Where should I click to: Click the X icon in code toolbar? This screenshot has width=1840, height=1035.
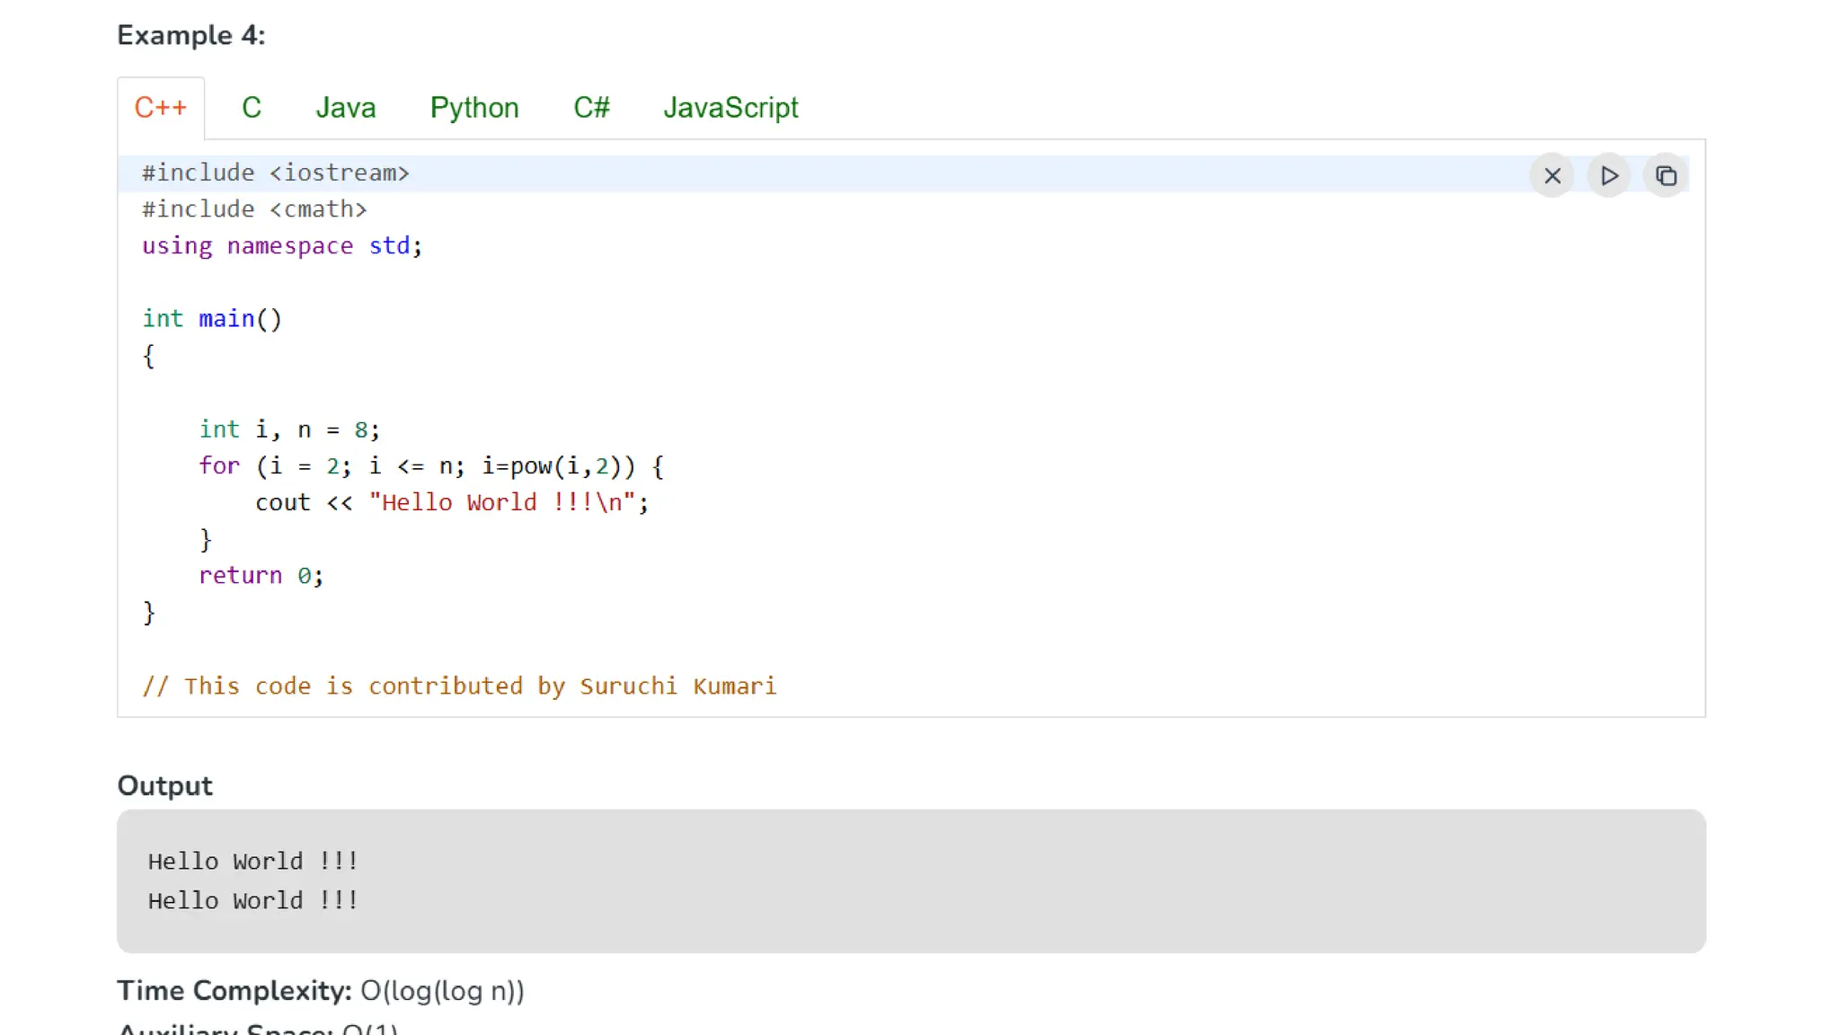1552,176
